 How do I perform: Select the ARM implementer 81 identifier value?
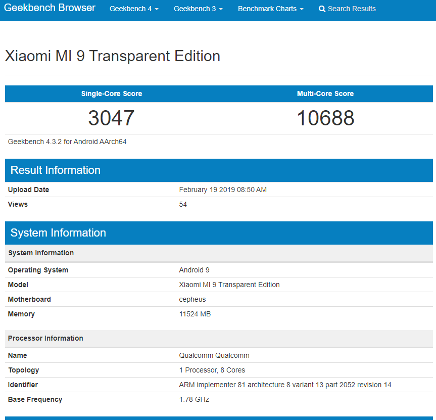pyautogui.click(x=285, y=385)
